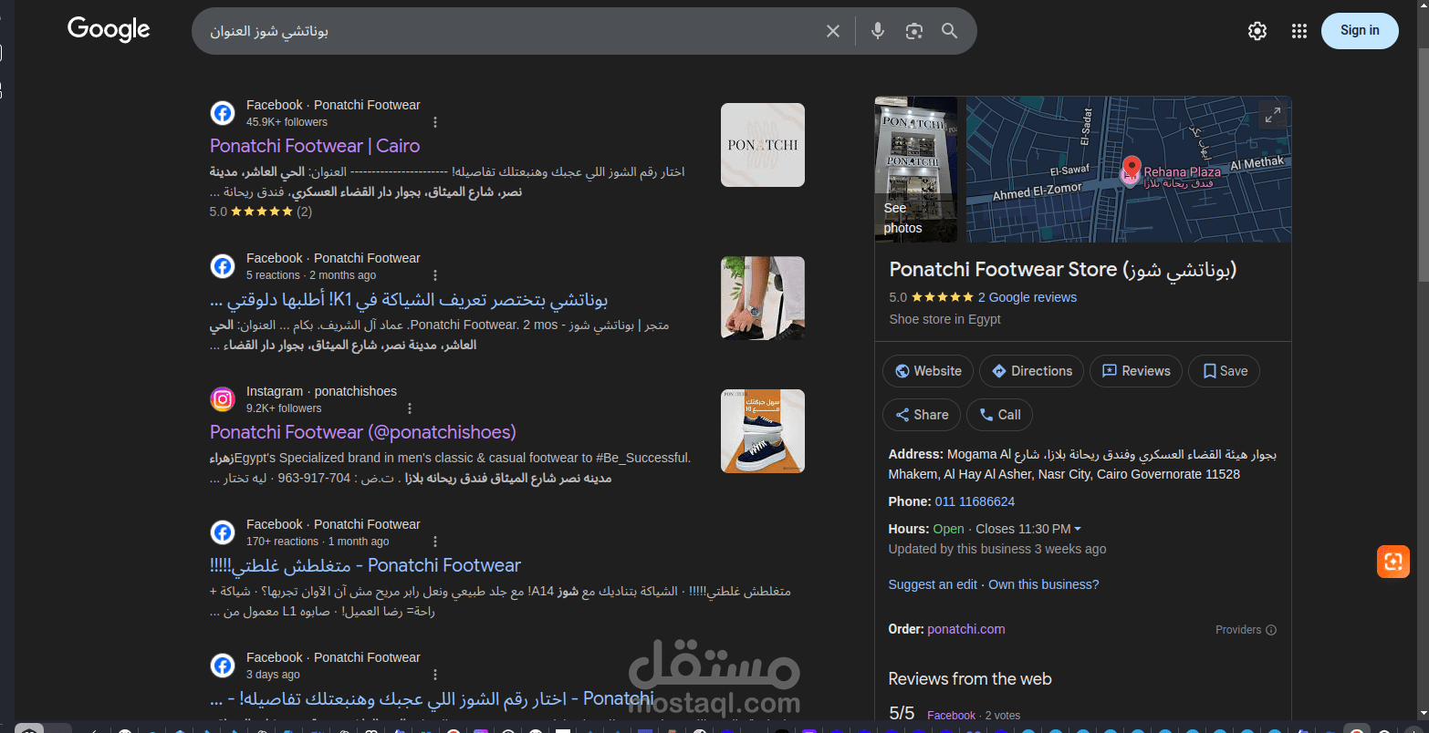Open the ponatchi.com order link
This screenshot has height=733, width=1429.
(x=966, y=629)
